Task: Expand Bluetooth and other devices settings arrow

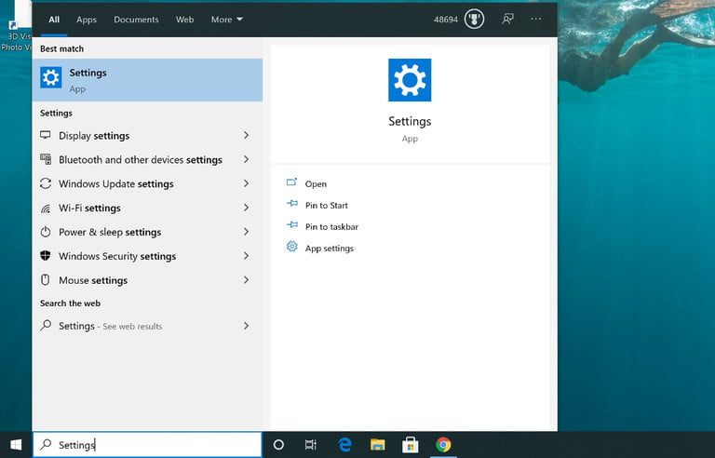Action: (246, 159)
